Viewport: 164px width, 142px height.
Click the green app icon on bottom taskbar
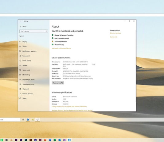[x=2, y=140]
